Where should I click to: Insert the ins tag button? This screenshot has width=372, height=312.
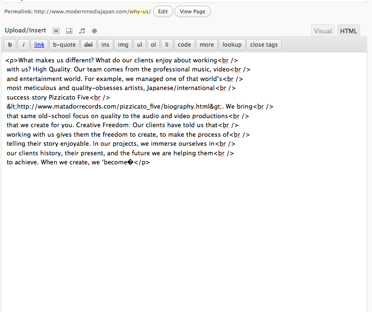point(105,45)
